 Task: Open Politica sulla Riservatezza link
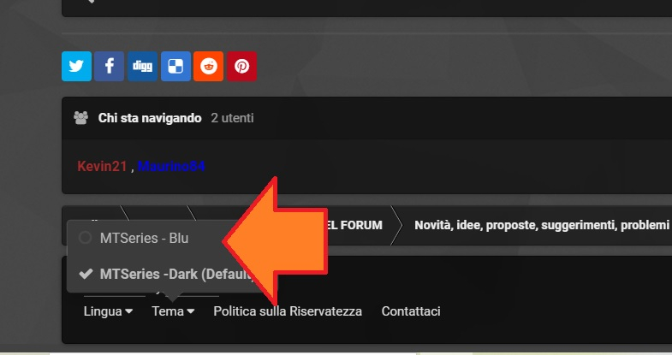click(x=288, y=311)
